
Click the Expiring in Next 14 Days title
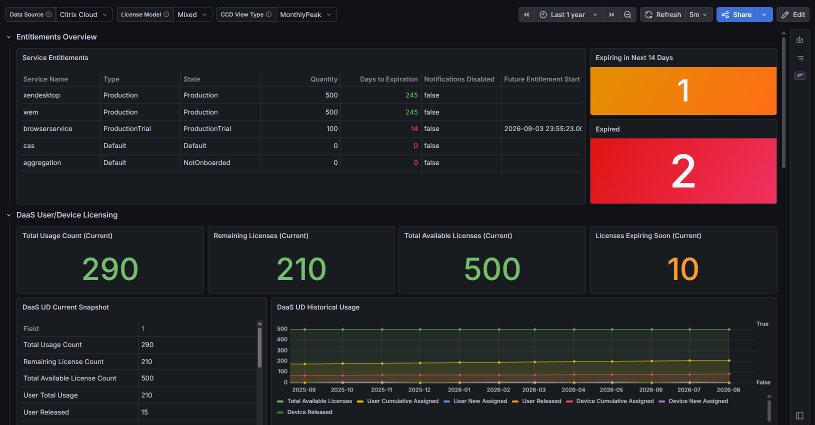[x=634, y=58]
